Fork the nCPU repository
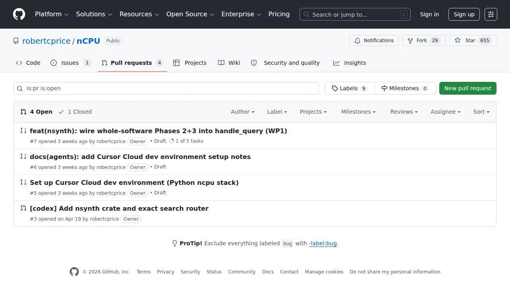 click(x=424, y=41)
